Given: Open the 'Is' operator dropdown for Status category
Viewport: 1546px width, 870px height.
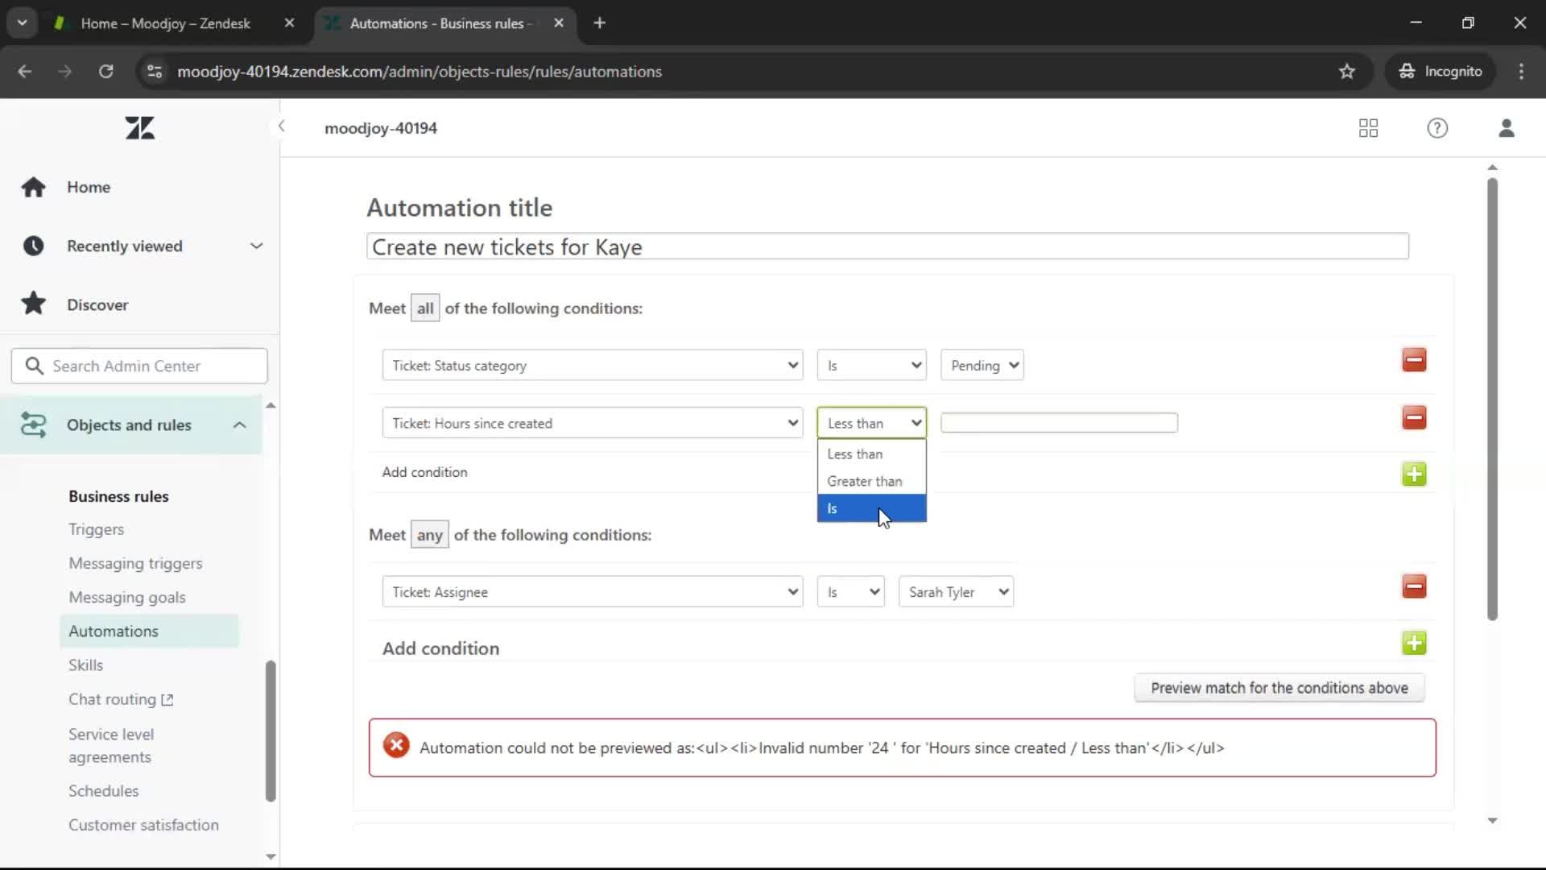Looking at the screenshot, I should coord(872,366).
